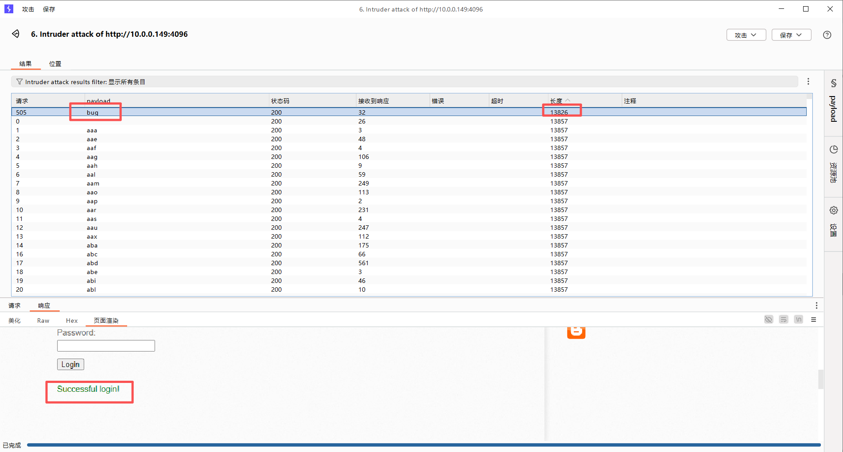Select the row with payload aba

coord(409,245)
